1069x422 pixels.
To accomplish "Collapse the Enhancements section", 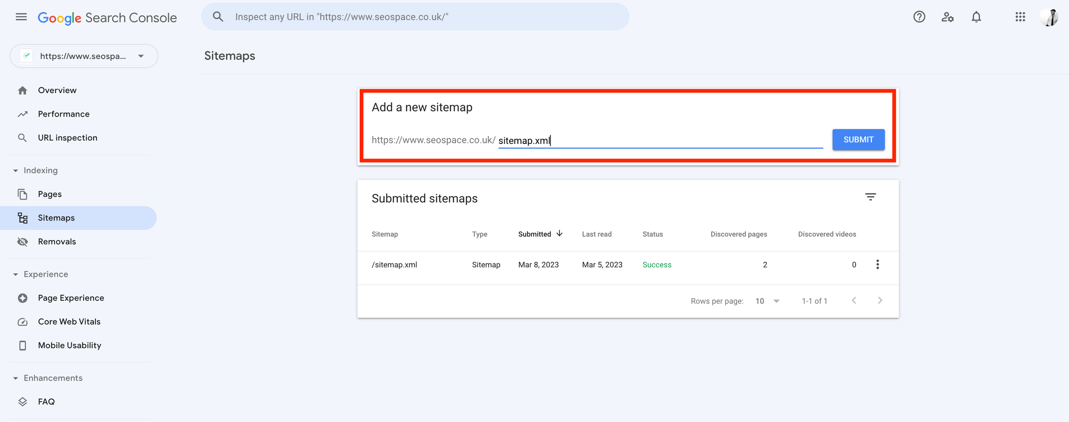I will tap(15, 378).
